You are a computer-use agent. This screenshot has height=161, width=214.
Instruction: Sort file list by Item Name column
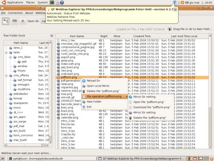pos(77,36)
